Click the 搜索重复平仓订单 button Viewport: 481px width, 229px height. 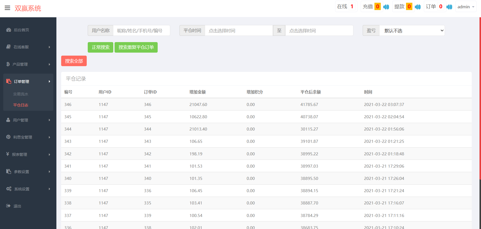coord(136,47)
